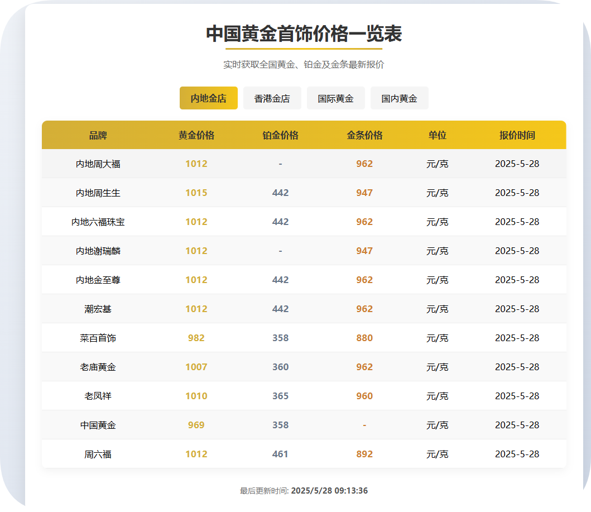
Task: Select the 内地谢瑞麟 brand cell
Action: [98, 251]
